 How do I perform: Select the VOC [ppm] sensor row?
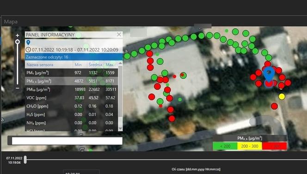72,98
